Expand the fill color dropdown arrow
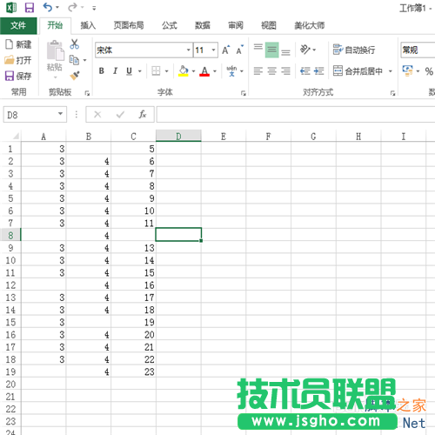This screenshot has height=435, width=435. pyautogui.click(x=193, y=71)
